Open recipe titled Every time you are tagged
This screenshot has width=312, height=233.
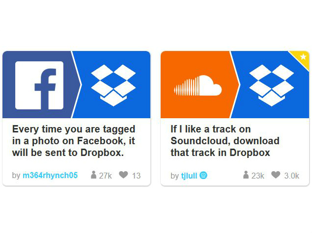click(74, 141)
